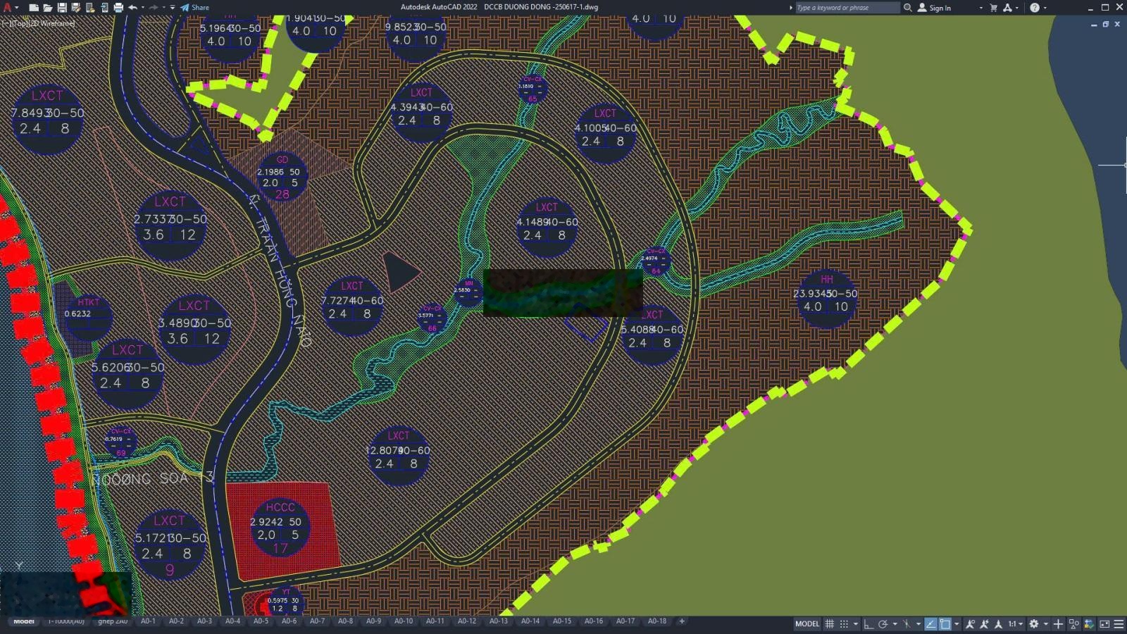Click the Open file folder icon

[47, 8]
